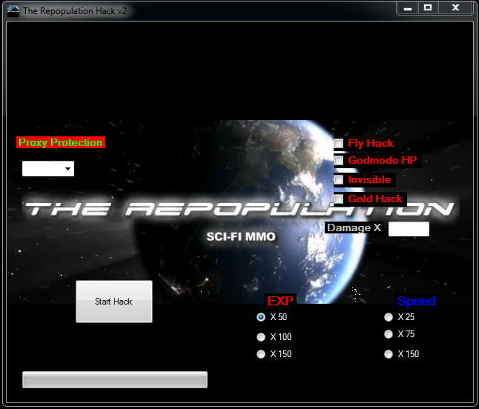Select EXP X 50 radio button
The width and height of the screenshot is (479, 409).
pos(261,317)
